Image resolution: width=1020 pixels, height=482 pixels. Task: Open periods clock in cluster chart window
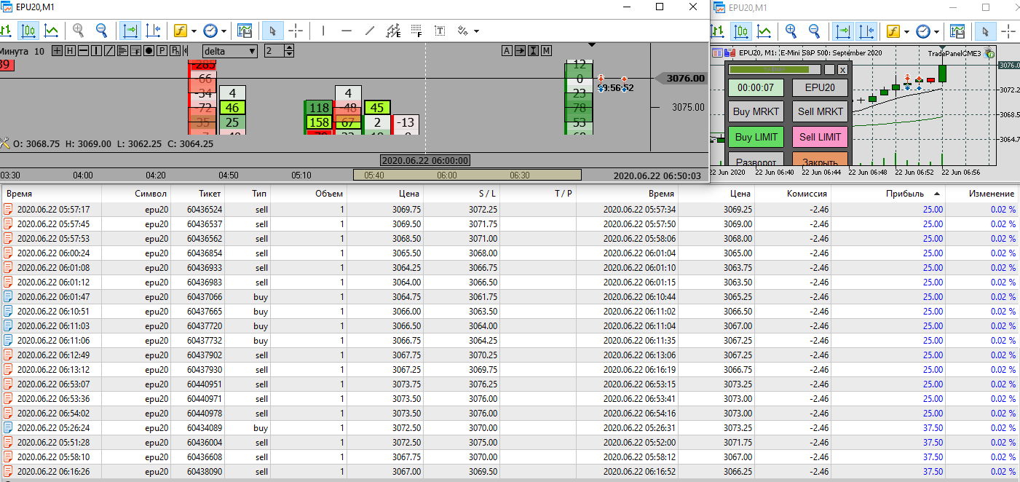click(x=210, y=31)
